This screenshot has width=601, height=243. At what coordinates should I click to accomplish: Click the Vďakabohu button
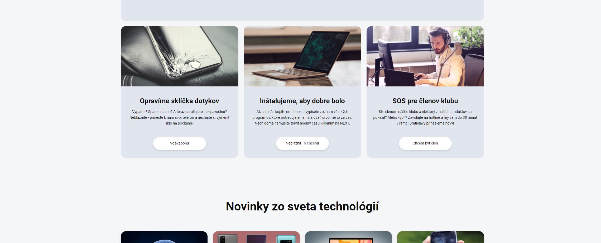click(x=179, y=143)
